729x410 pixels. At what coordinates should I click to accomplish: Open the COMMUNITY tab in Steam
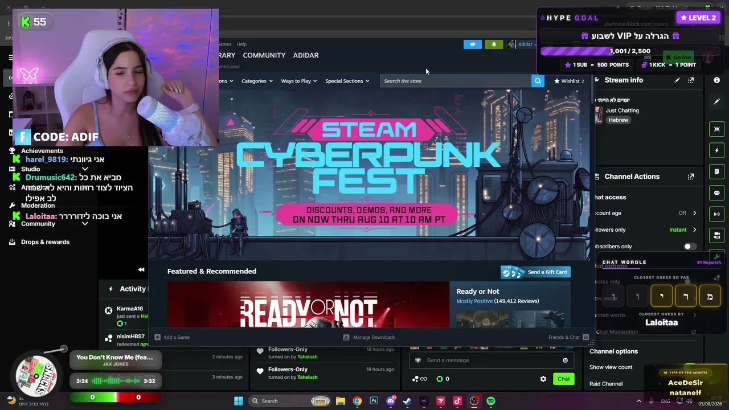(x=264, y=55)
